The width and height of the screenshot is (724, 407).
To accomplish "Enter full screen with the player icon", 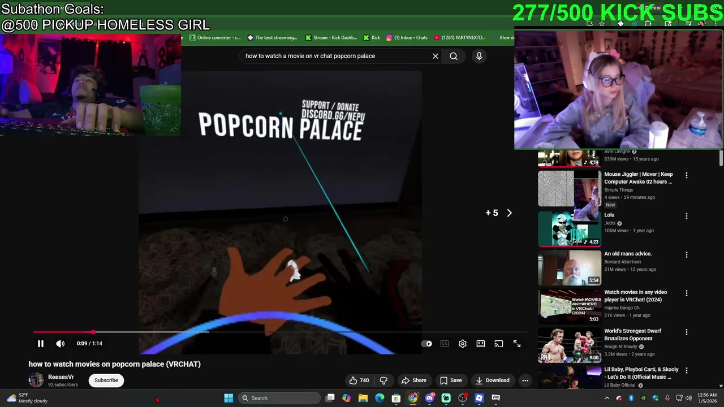I will pyautogui.click(x=517, y=344).
